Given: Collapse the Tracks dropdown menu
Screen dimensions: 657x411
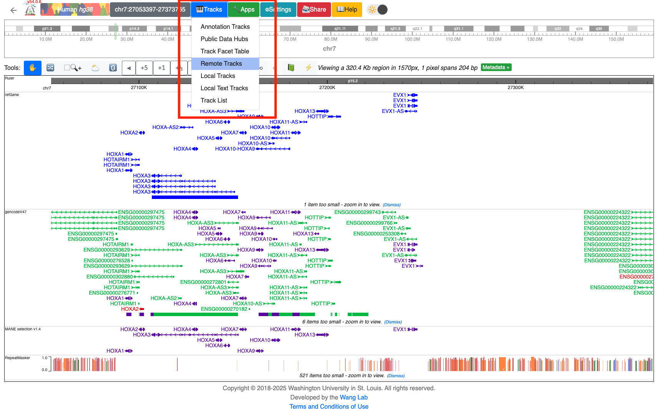Looking at the screenshot, I should tap(209, 10).
